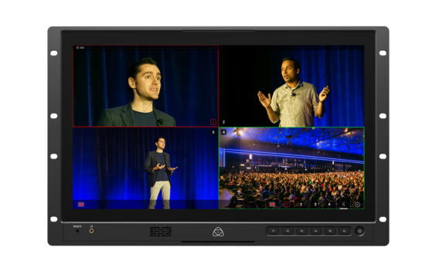Select the camera 4 audience feed
The image size is (442, 278).
pyautogui.click(x=291, y=168)
